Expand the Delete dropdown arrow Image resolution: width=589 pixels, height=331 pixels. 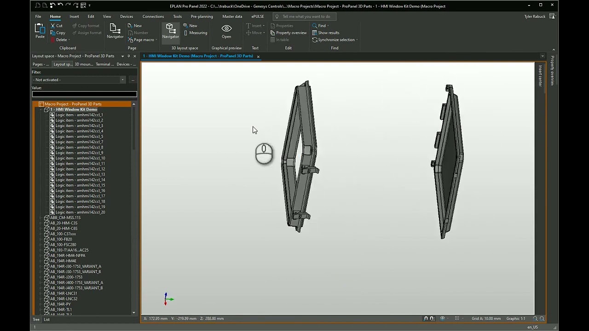(x=69, y=40)
